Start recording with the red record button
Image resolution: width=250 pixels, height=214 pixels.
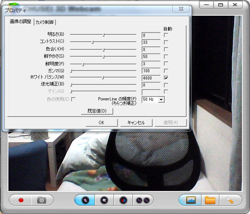coord(21,200)
